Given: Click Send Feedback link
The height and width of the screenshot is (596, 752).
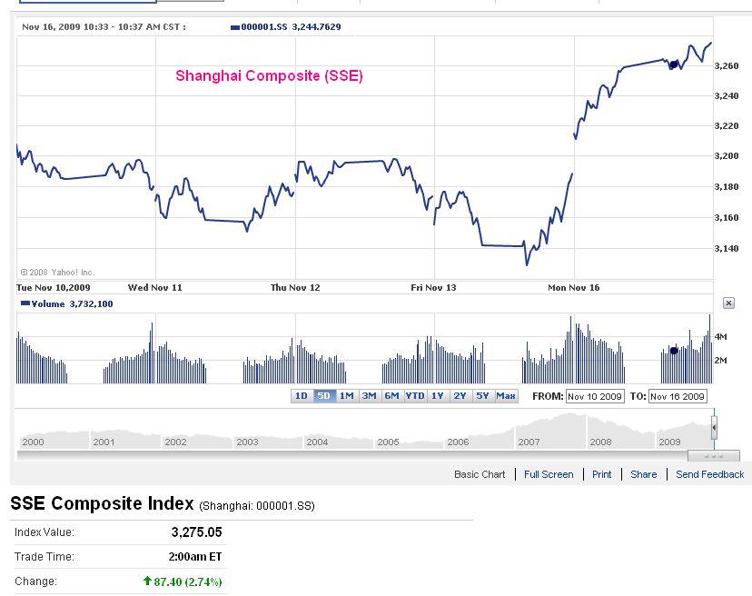Looking at the screenshot, I should (709, 474).
